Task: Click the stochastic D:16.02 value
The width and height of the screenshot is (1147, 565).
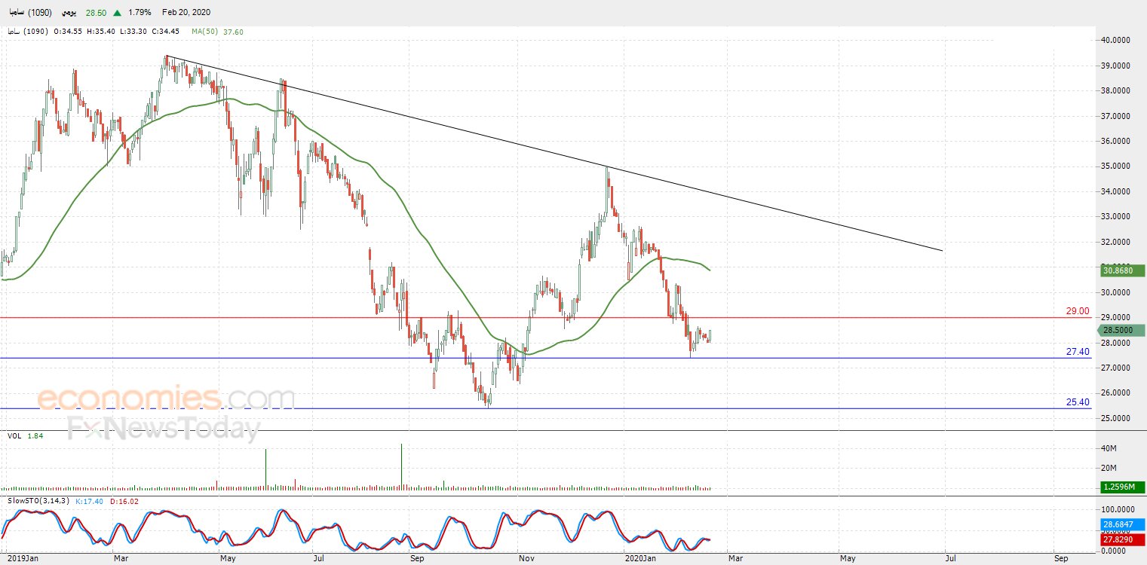Action: (124, 501)
